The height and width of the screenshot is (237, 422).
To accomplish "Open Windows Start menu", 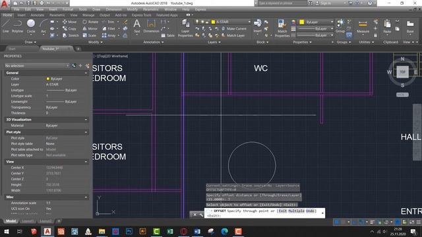I will (6, 231).
